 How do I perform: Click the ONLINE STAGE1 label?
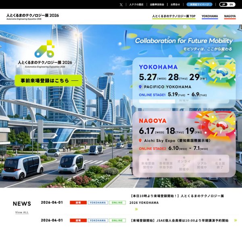(152, 95)
